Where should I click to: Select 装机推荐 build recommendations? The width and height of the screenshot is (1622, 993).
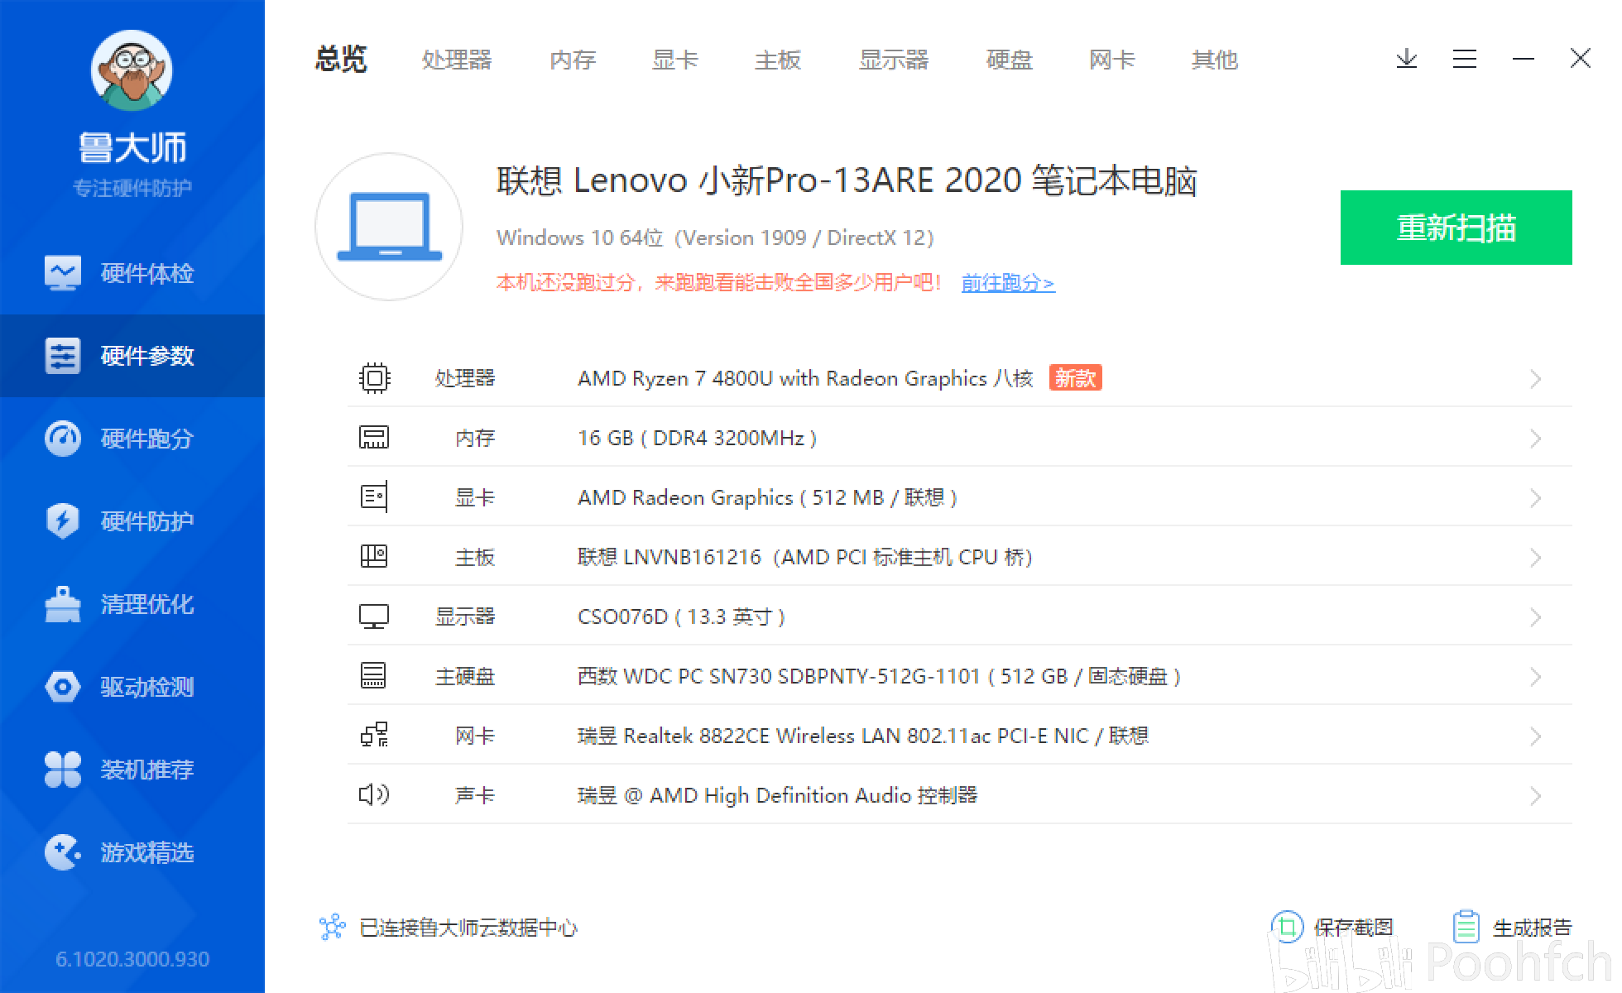132,770
